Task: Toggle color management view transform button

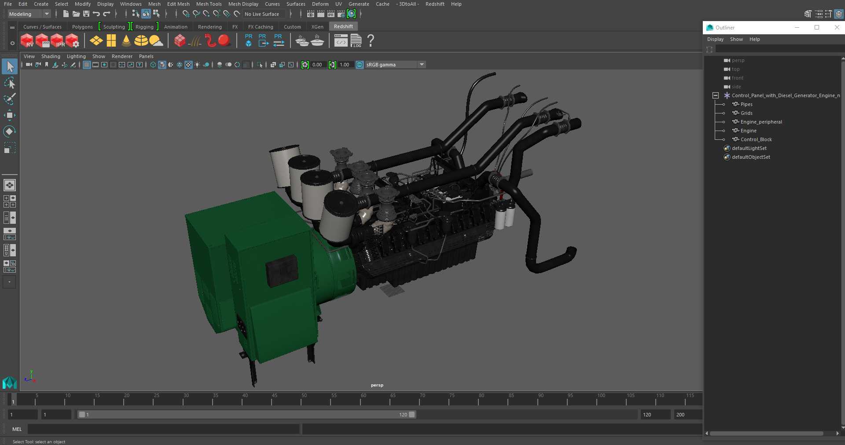Action: [360, 65]
